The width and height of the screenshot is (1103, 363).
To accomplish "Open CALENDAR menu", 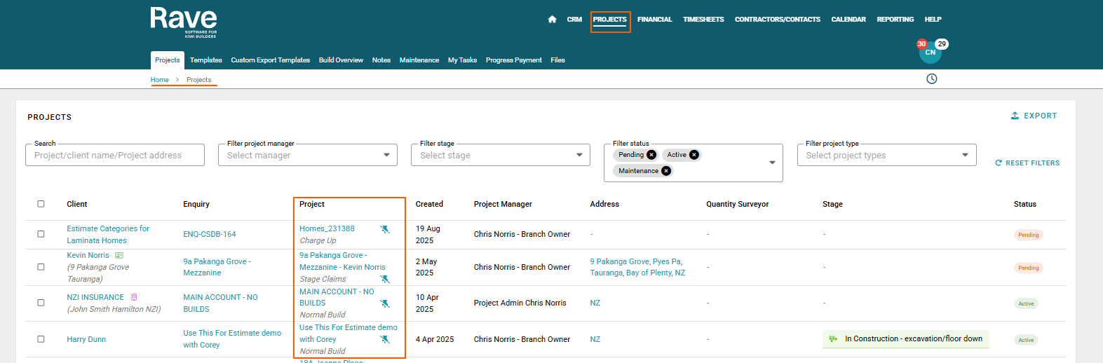I will tap(848, 20).
